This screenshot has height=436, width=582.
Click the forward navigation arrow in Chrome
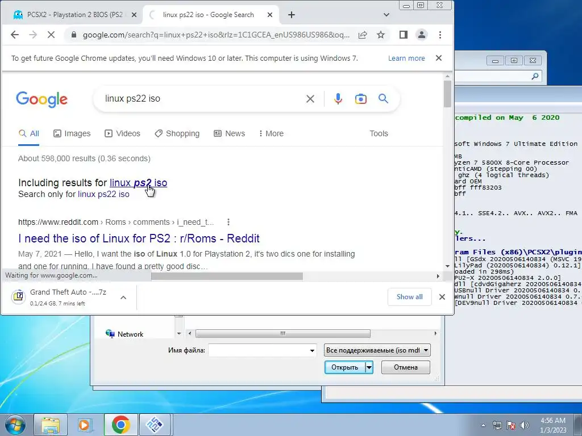33,35
